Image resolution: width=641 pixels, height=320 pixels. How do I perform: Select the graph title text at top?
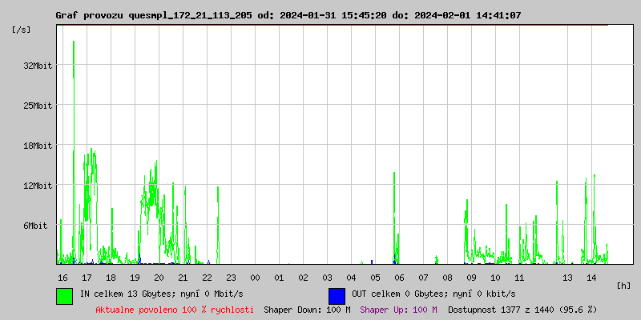pos(288,15)
